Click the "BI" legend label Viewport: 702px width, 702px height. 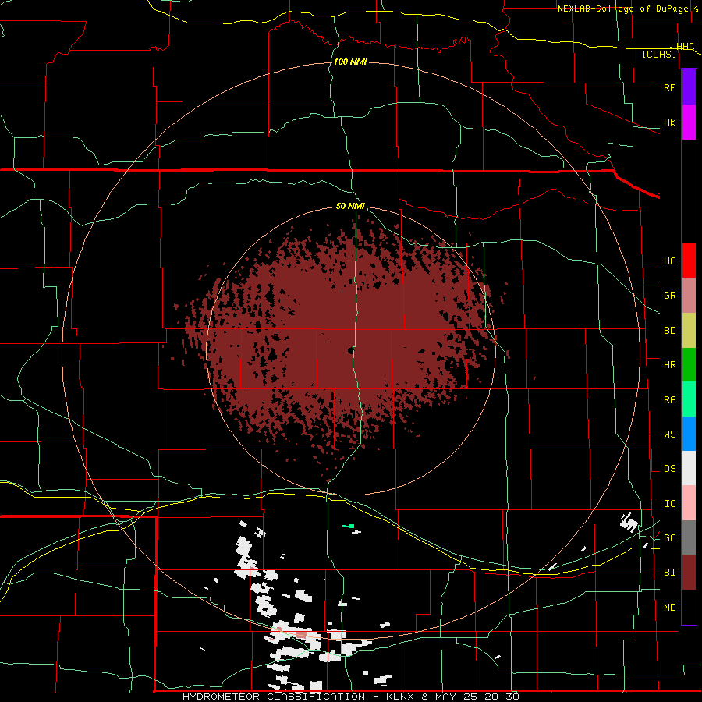tap(669, 573)
